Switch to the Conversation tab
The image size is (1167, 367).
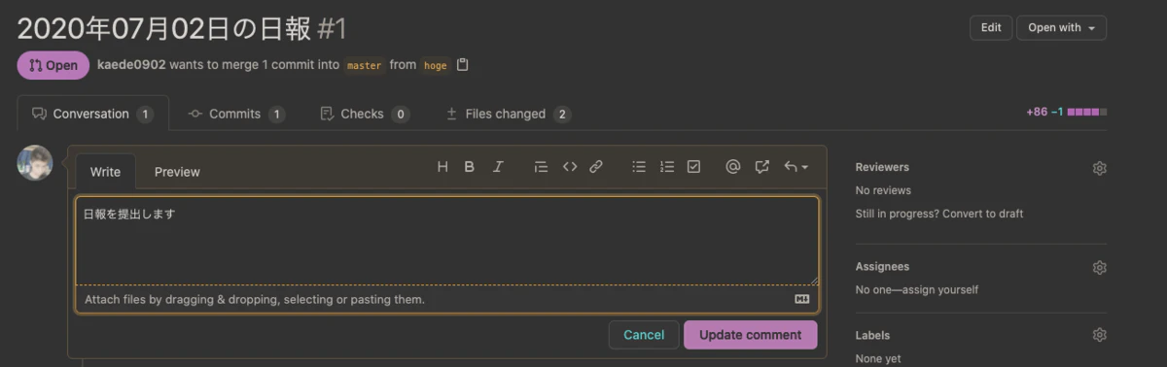(x=93, y=114)
